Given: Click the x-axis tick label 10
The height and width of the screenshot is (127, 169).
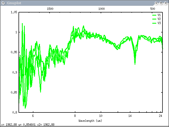Looking at the screenshot, I should [x=101, y=116].
